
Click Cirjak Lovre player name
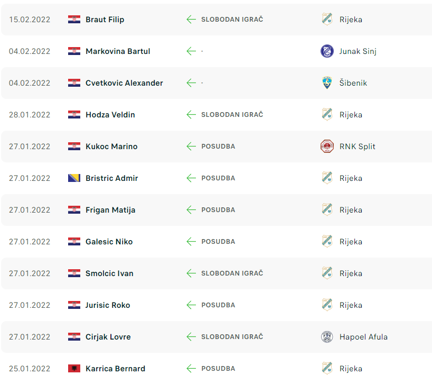[108, 337]
